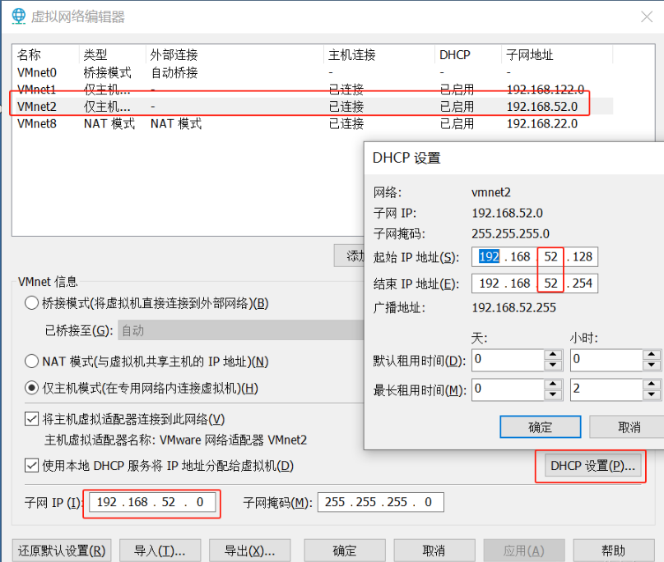The image size is (664, 562).
Task: Click 确定 in the Virtual Network Editor
Action: 345,550
